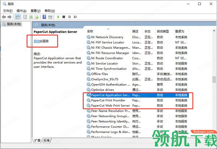Click the Forward arrow in toolbar
The height and width of the screenshot is (149, 217).
(x=9, y=17)
